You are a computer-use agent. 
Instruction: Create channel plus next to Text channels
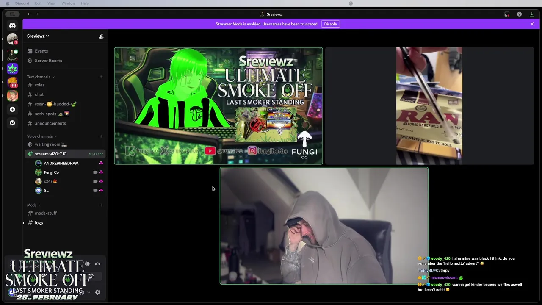[x=101, y=77]
